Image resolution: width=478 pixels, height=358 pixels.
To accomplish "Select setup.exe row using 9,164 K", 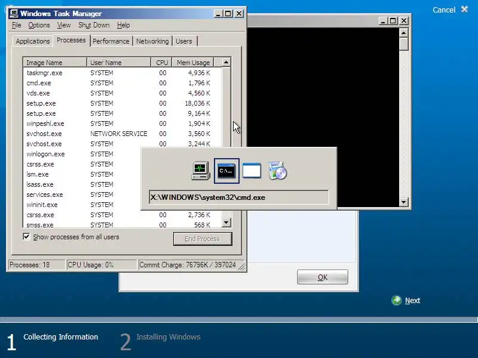I will [x=122, y=113].
